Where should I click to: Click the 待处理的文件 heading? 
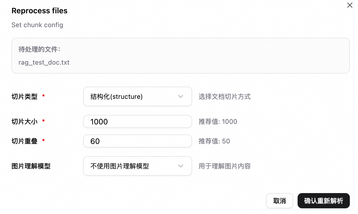point(40,49)
